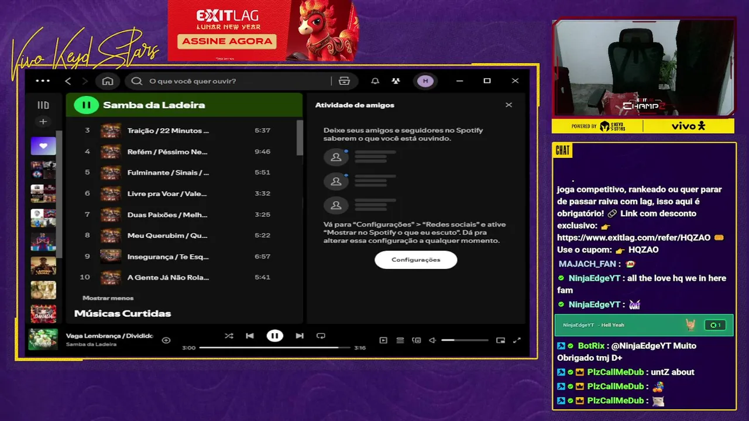Close the Atividade de amigos panel
Screen dimensions: 749x421
509,105
